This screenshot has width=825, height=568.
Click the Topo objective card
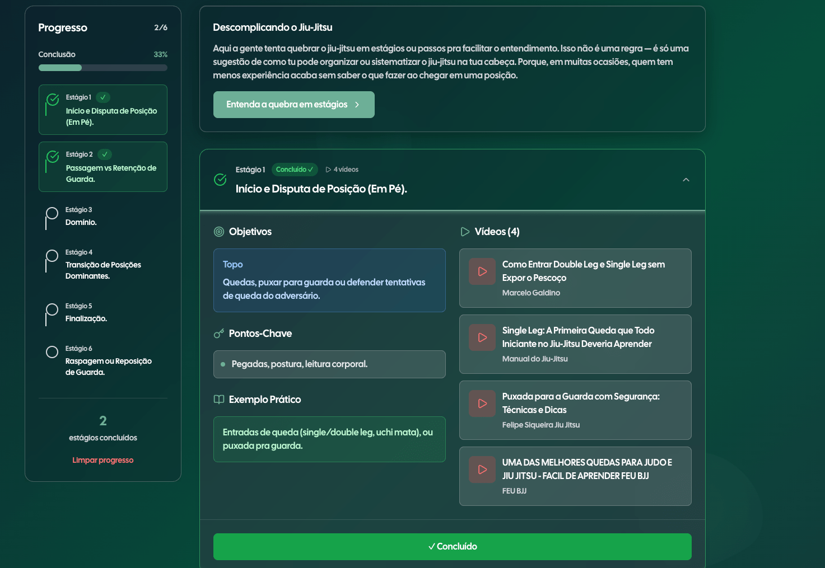pos(329,280)
